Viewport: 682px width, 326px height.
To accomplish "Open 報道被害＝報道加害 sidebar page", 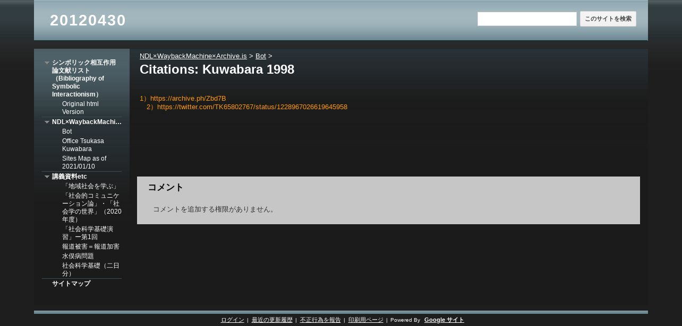I will click(x=91, y=246).
